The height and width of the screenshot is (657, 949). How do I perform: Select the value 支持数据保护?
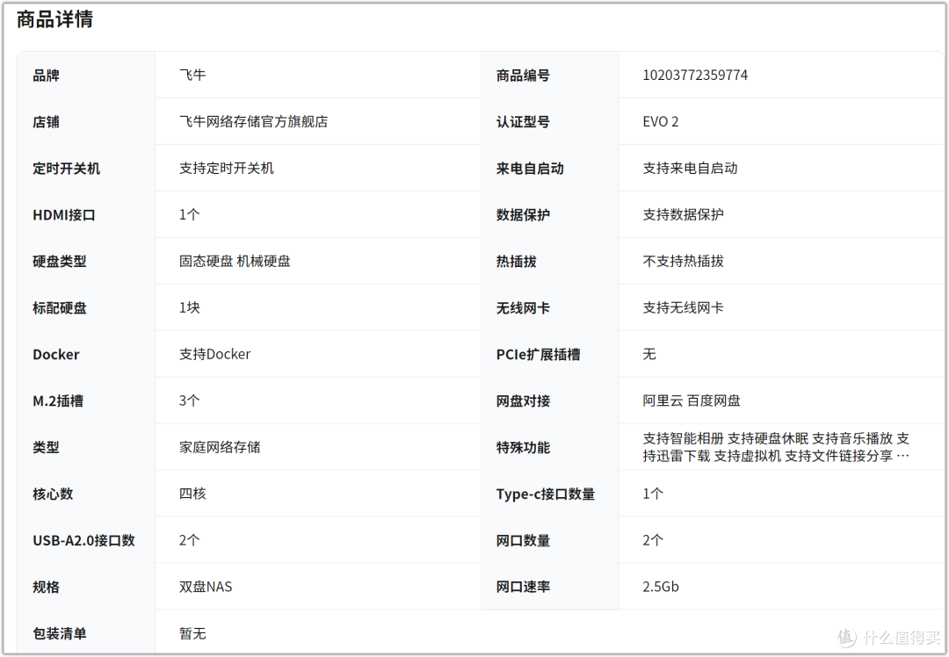click(684, 215)
